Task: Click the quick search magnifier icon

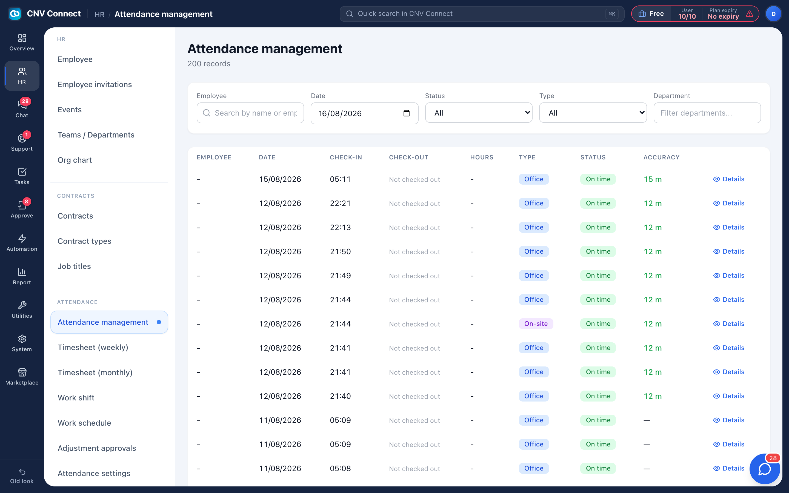Action: [350, 14]
